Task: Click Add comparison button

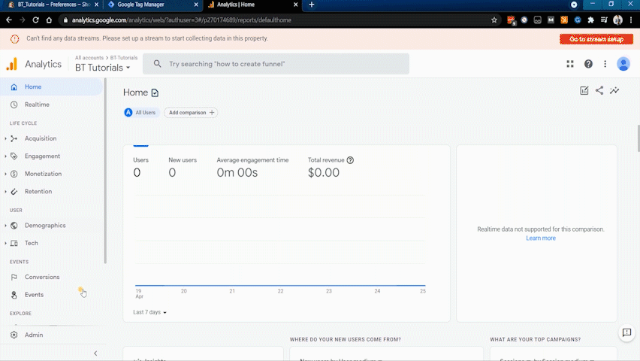Action: [191, 112]
